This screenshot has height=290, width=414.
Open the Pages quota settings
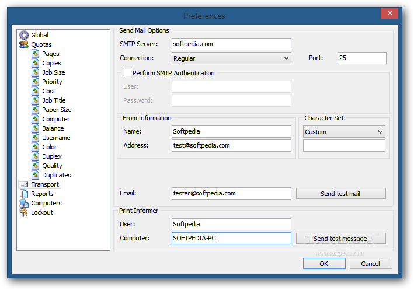point(51,54)
